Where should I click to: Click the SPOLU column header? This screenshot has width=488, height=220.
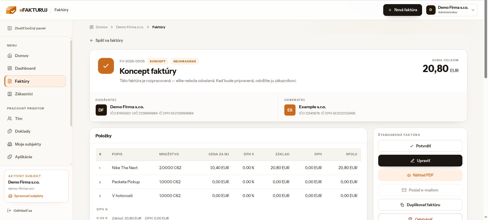tap(351, 154)
